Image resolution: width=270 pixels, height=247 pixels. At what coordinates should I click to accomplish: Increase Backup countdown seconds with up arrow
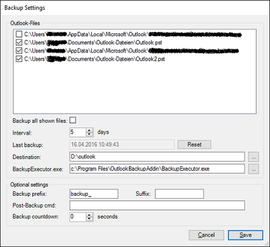[89, 215]
